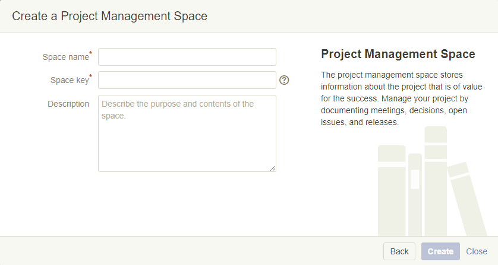Close the dialog via Close link

[x=477, y=251]
